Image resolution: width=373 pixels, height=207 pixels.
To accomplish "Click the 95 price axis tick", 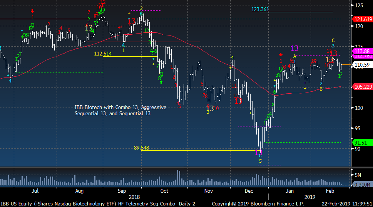I will [x=358, y=128].
